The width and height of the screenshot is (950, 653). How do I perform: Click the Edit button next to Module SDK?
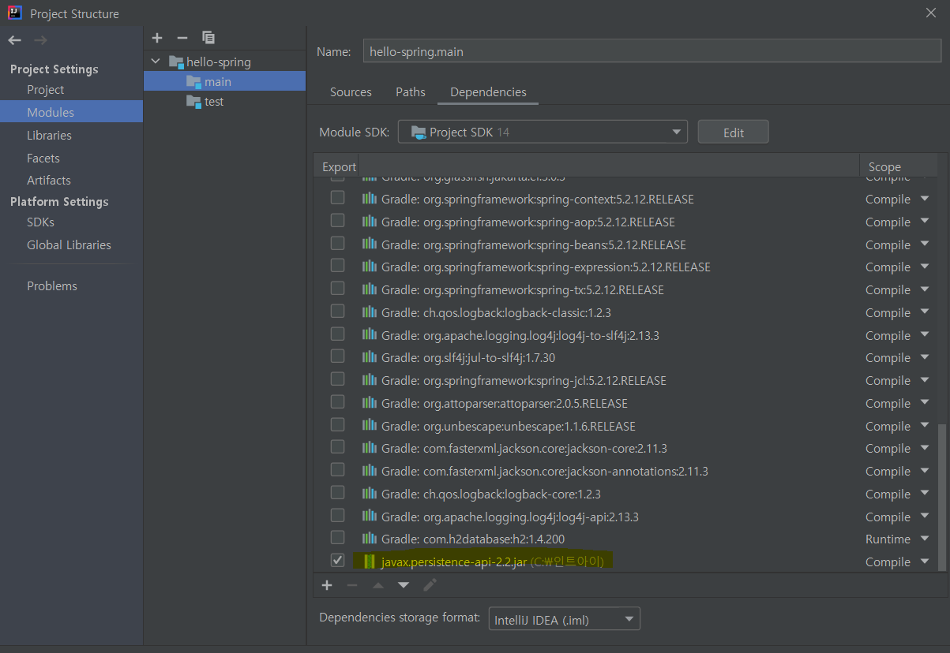coord(734,132)
